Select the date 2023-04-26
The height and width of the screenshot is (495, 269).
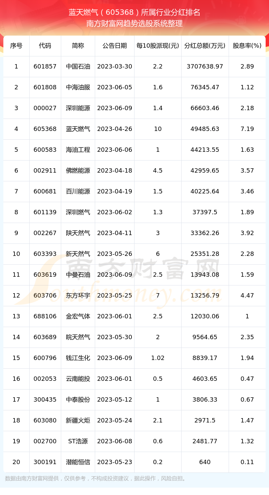(115, 129)
